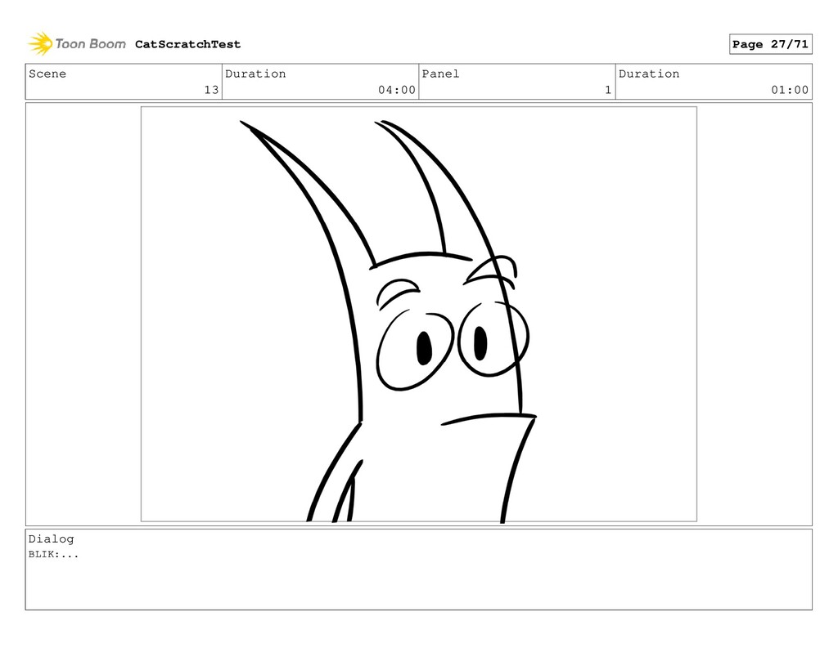Viewport: 838px width, 648px height.
Task: Click the Page 27/71 indicator box
Action: [770, 44]
